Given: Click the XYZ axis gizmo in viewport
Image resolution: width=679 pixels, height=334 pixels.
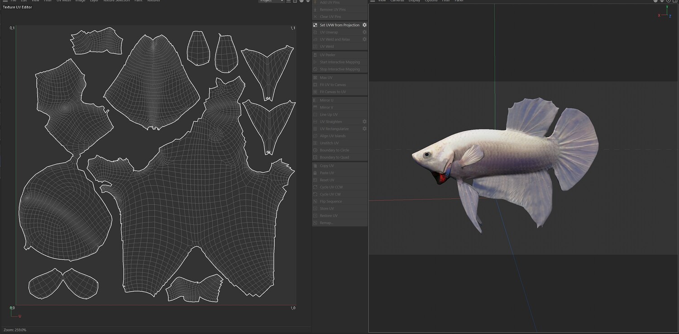Looking at the screenshot, I should coord(665,12).
